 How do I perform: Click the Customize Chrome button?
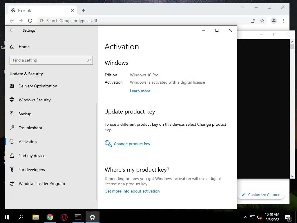pos(261,195)
